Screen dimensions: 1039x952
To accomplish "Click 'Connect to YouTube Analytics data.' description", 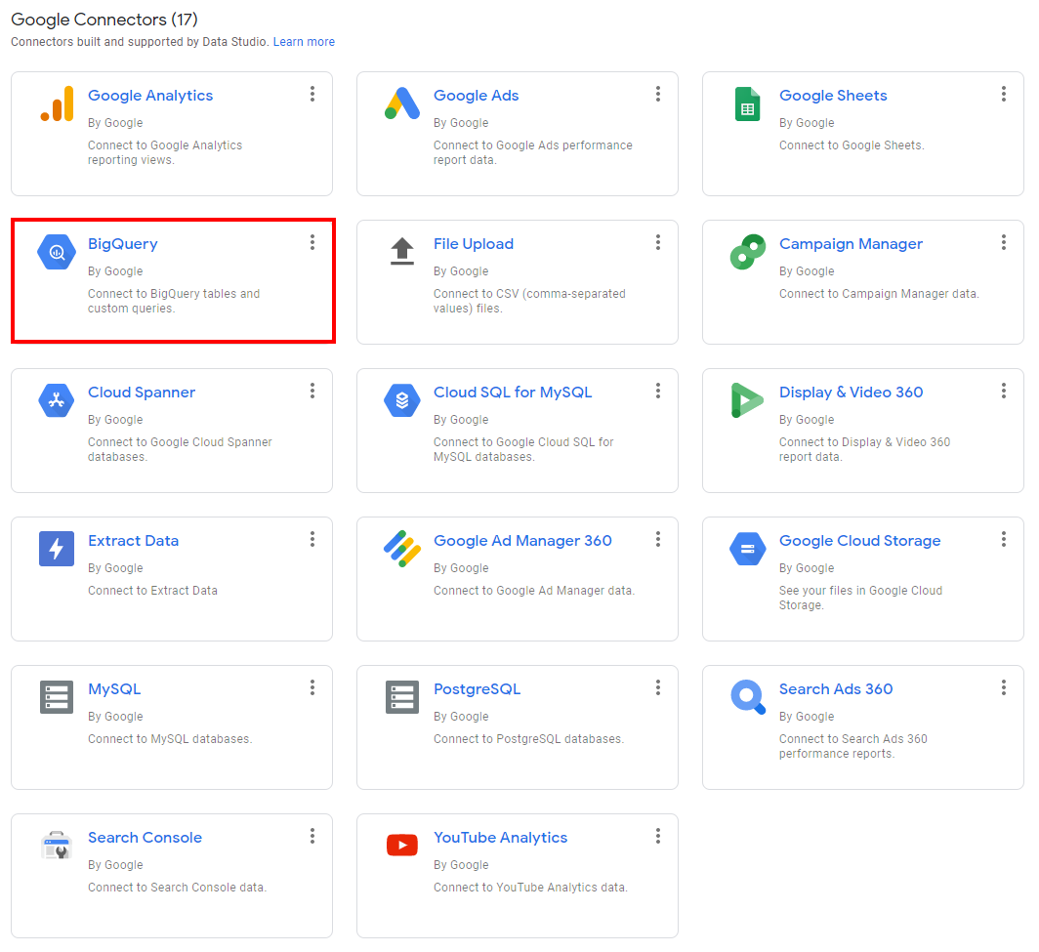I will (530, 888).
